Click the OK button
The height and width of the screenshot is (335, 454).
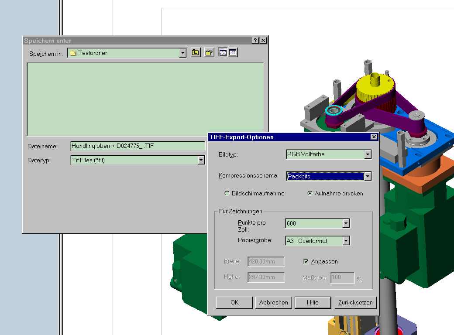pos(234,303)
